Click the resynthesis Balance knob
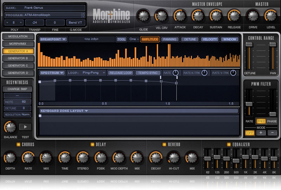This screenshot has height=190, width=281. 10,126
